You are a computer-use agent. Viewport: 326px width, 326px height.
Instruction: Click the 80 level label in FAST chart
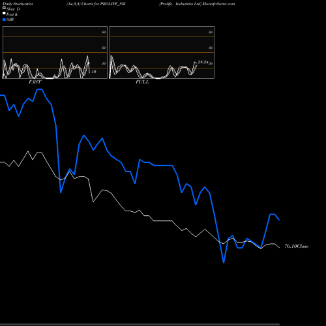tap(104, 32)
